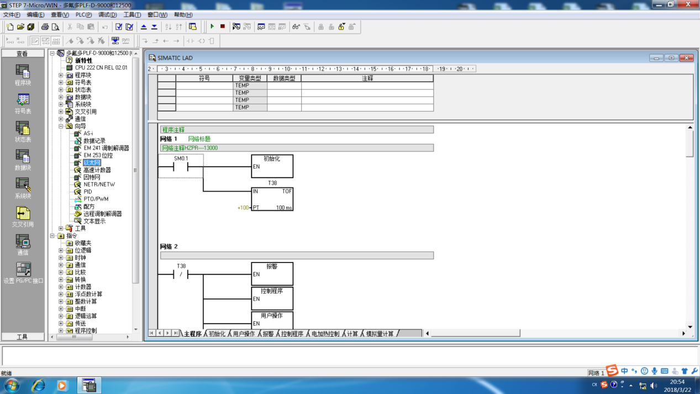Open the PLC(P) menu

(83, 15)
